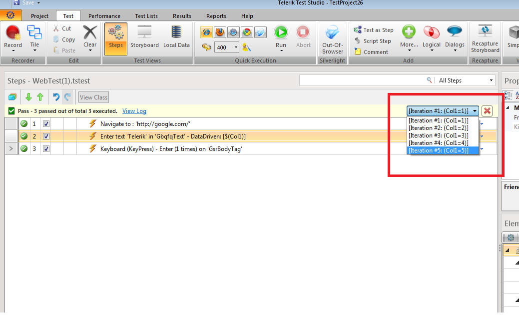Redo the last change

coord(67,97)
